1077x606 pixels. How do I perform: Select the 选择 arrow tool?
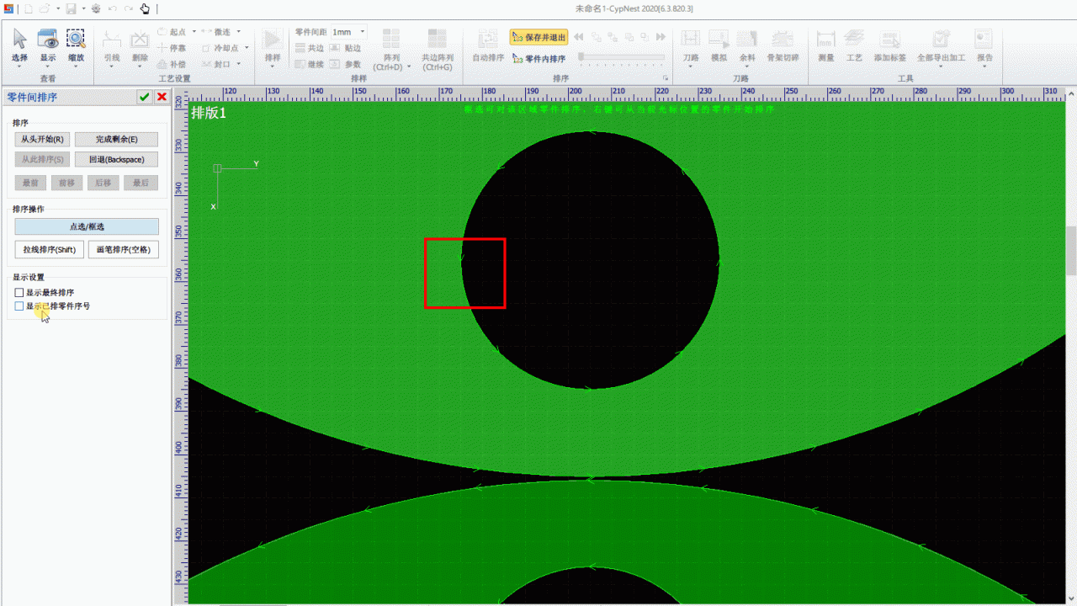19,46
